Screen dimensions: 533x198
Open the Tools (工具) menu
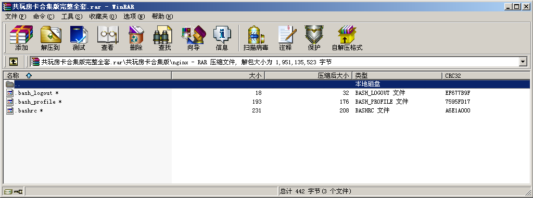pyautogui.click(x=72, y=17)
